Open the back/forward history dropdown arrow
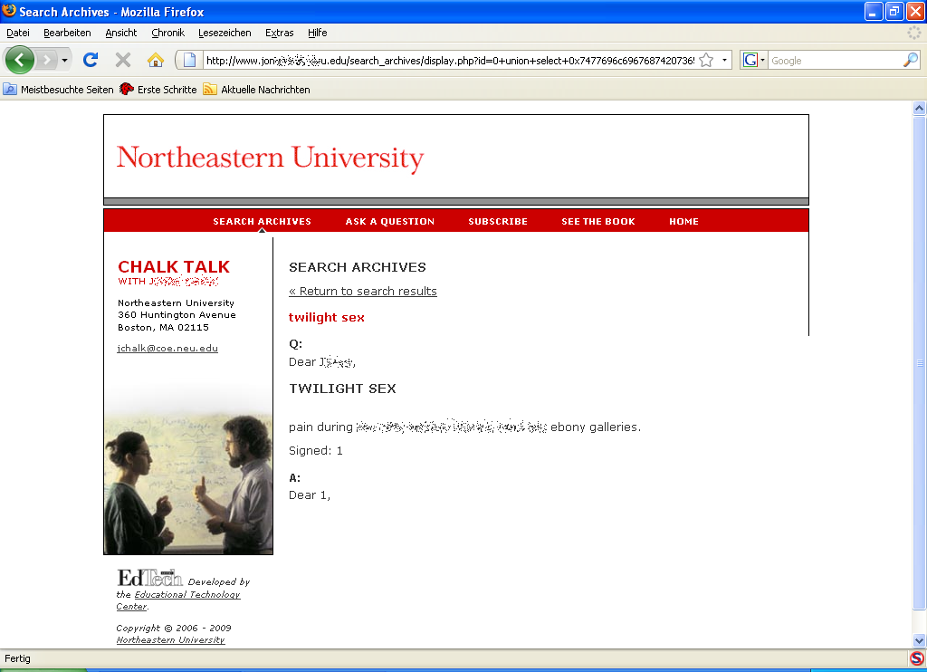The height and width of the screenshot is (672, 927). [x=64, y=61]
